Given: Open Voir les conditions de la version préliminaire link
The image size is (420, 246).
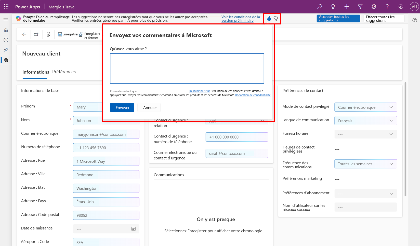Looking at the screenshot, I should point(241,19).
